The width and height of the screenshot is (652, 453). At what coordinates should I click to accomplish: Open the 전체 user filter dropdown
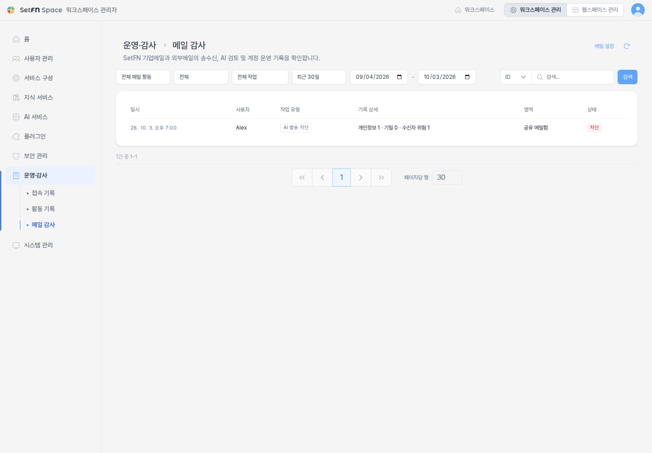point(201,77)
